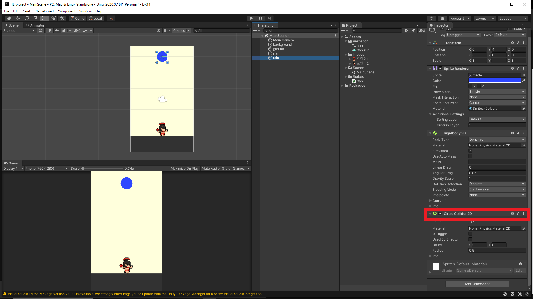
Task: Click Add Component button at bottom
Action: (x=477, y=284)
